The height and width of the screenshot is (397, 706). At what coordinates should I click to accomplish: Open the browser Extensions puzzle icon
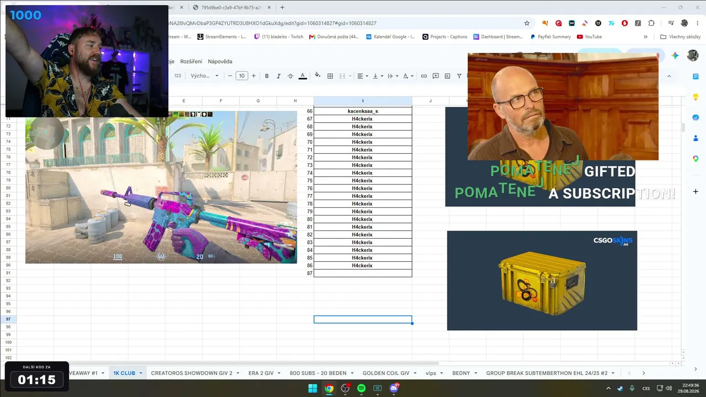click(x=651, y=23)
